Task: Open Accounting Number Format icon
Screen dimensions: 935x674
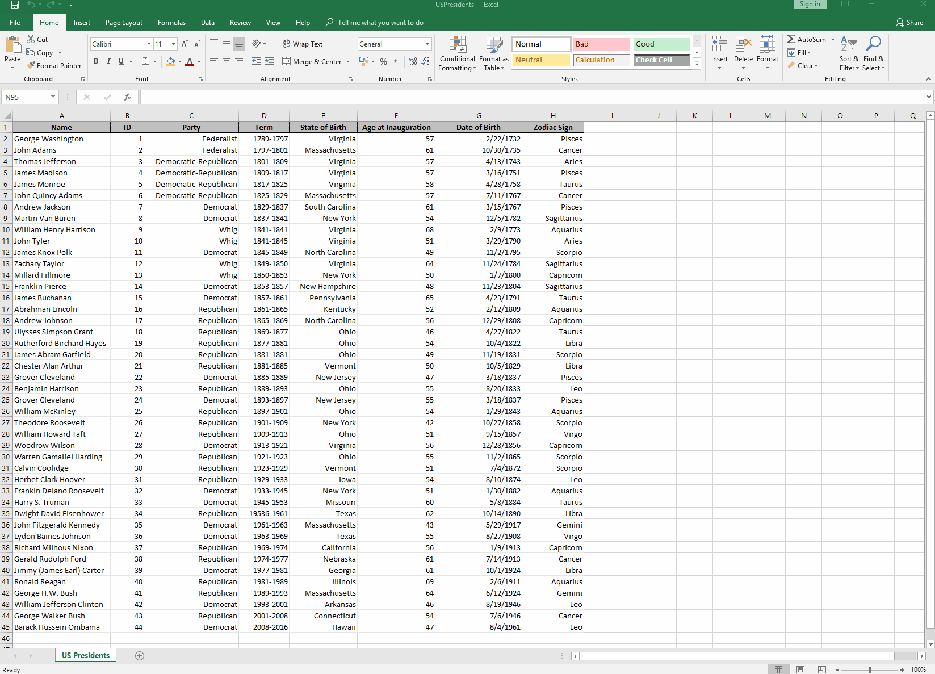Action: (364, 61)
